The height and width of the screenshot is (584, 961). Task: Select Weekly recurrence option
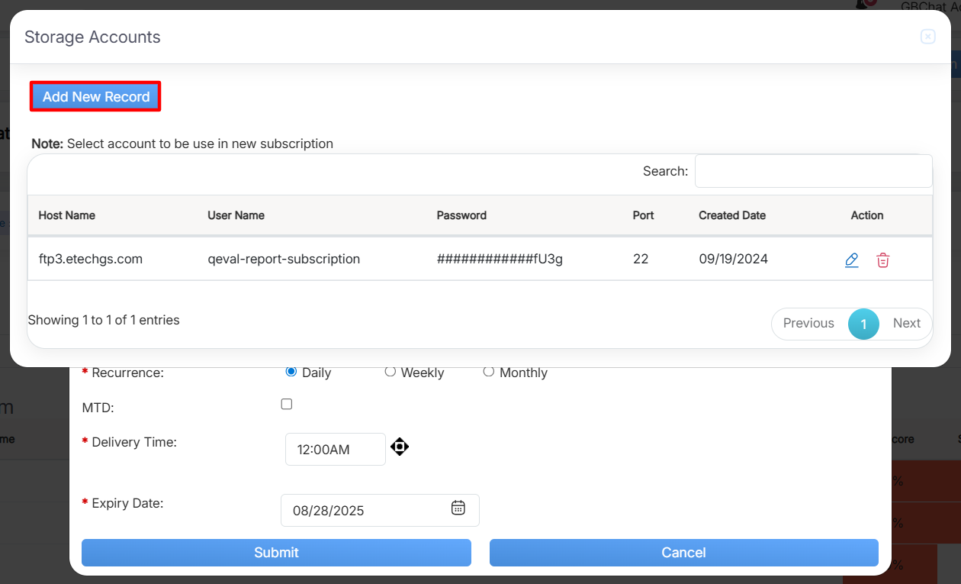click(390, 372)
